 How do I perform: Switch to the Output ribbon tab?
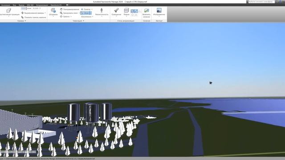coord(21,5)
